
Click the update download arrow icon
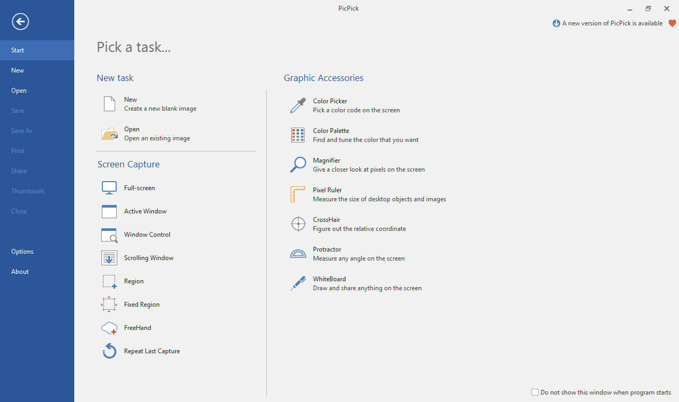(556, 23)
